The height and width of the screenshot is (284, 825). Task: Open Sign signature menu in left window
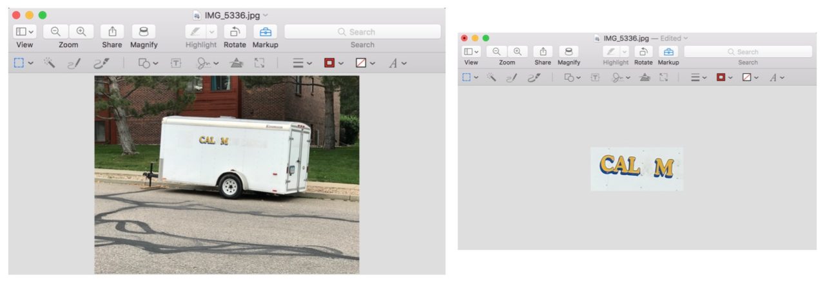[208, 63]
